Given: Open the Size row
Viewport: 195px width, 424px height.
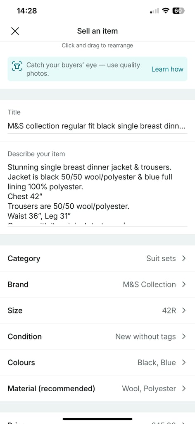Looking at the screenshot, I should (x=97, y=311).
